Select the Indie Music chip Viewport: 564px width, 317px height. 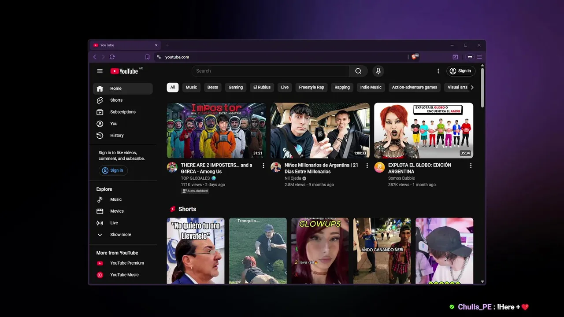(x=371, y=87)
